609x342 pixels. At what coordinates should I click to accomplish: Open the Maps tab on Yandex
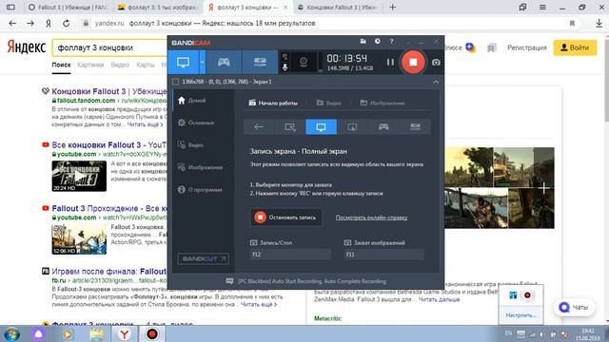[146, 65]
